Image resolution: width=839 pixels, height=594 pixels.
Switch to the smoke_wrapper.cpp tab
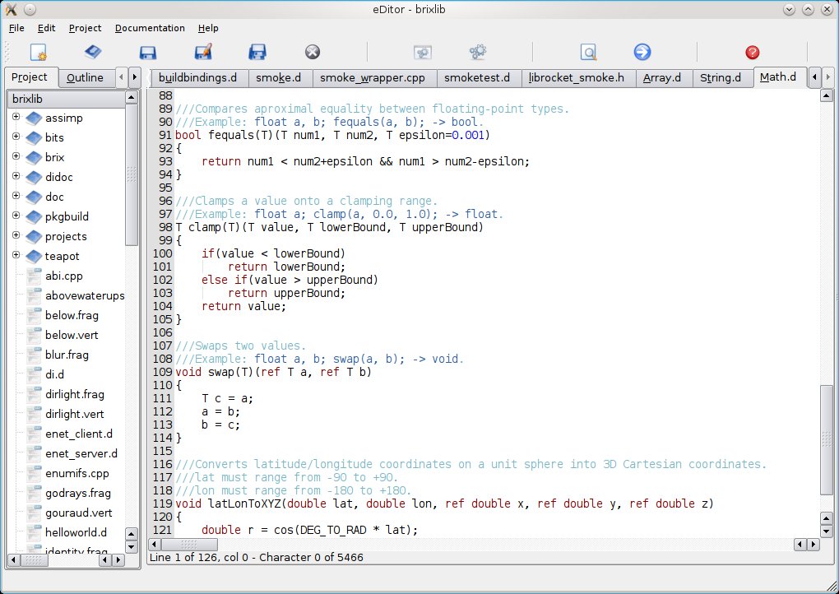point(373,78)
